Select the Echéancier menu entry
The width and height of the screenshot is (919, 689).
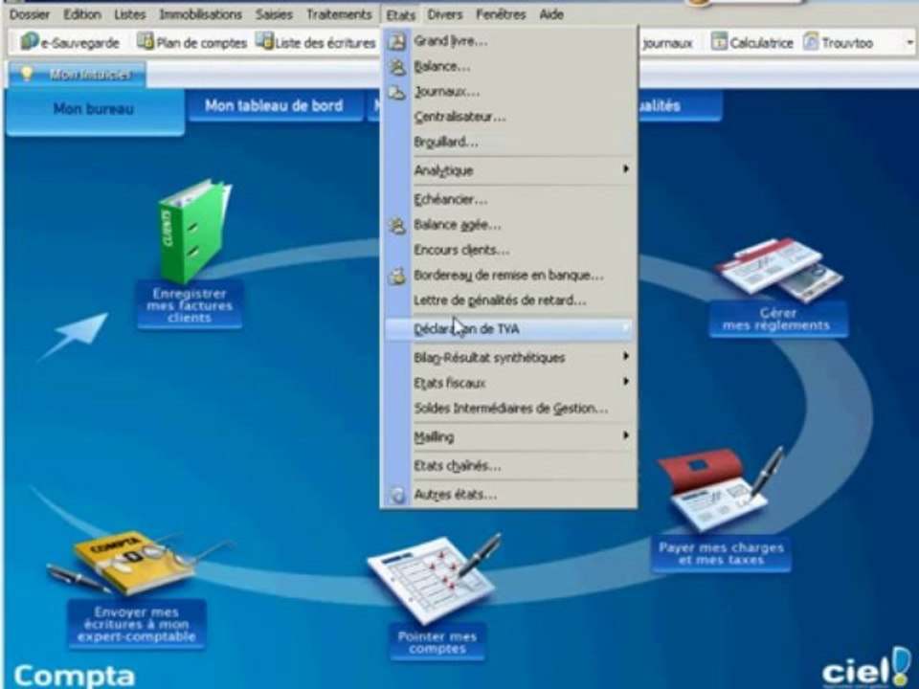pyautogui.click(x=508, y=199)
